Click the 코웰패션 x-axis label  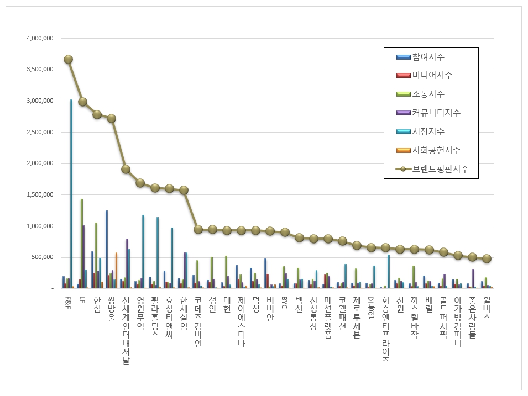coord(342,313)
